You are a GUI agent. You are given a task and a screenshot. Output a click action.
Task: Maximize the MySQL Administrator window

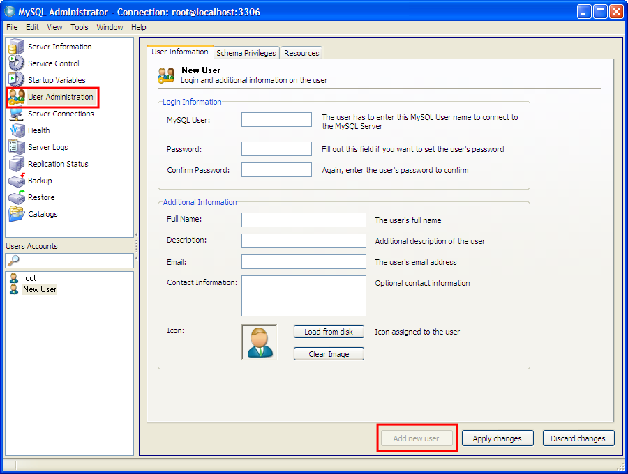[600, 12]
